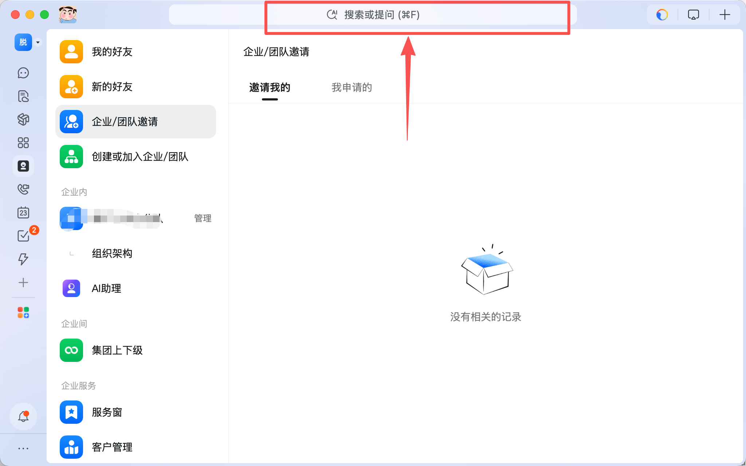Open the lightning bolt icon in sidebar
The height and width of the screenshot is (466, 746).
click(x=23, y=259)
